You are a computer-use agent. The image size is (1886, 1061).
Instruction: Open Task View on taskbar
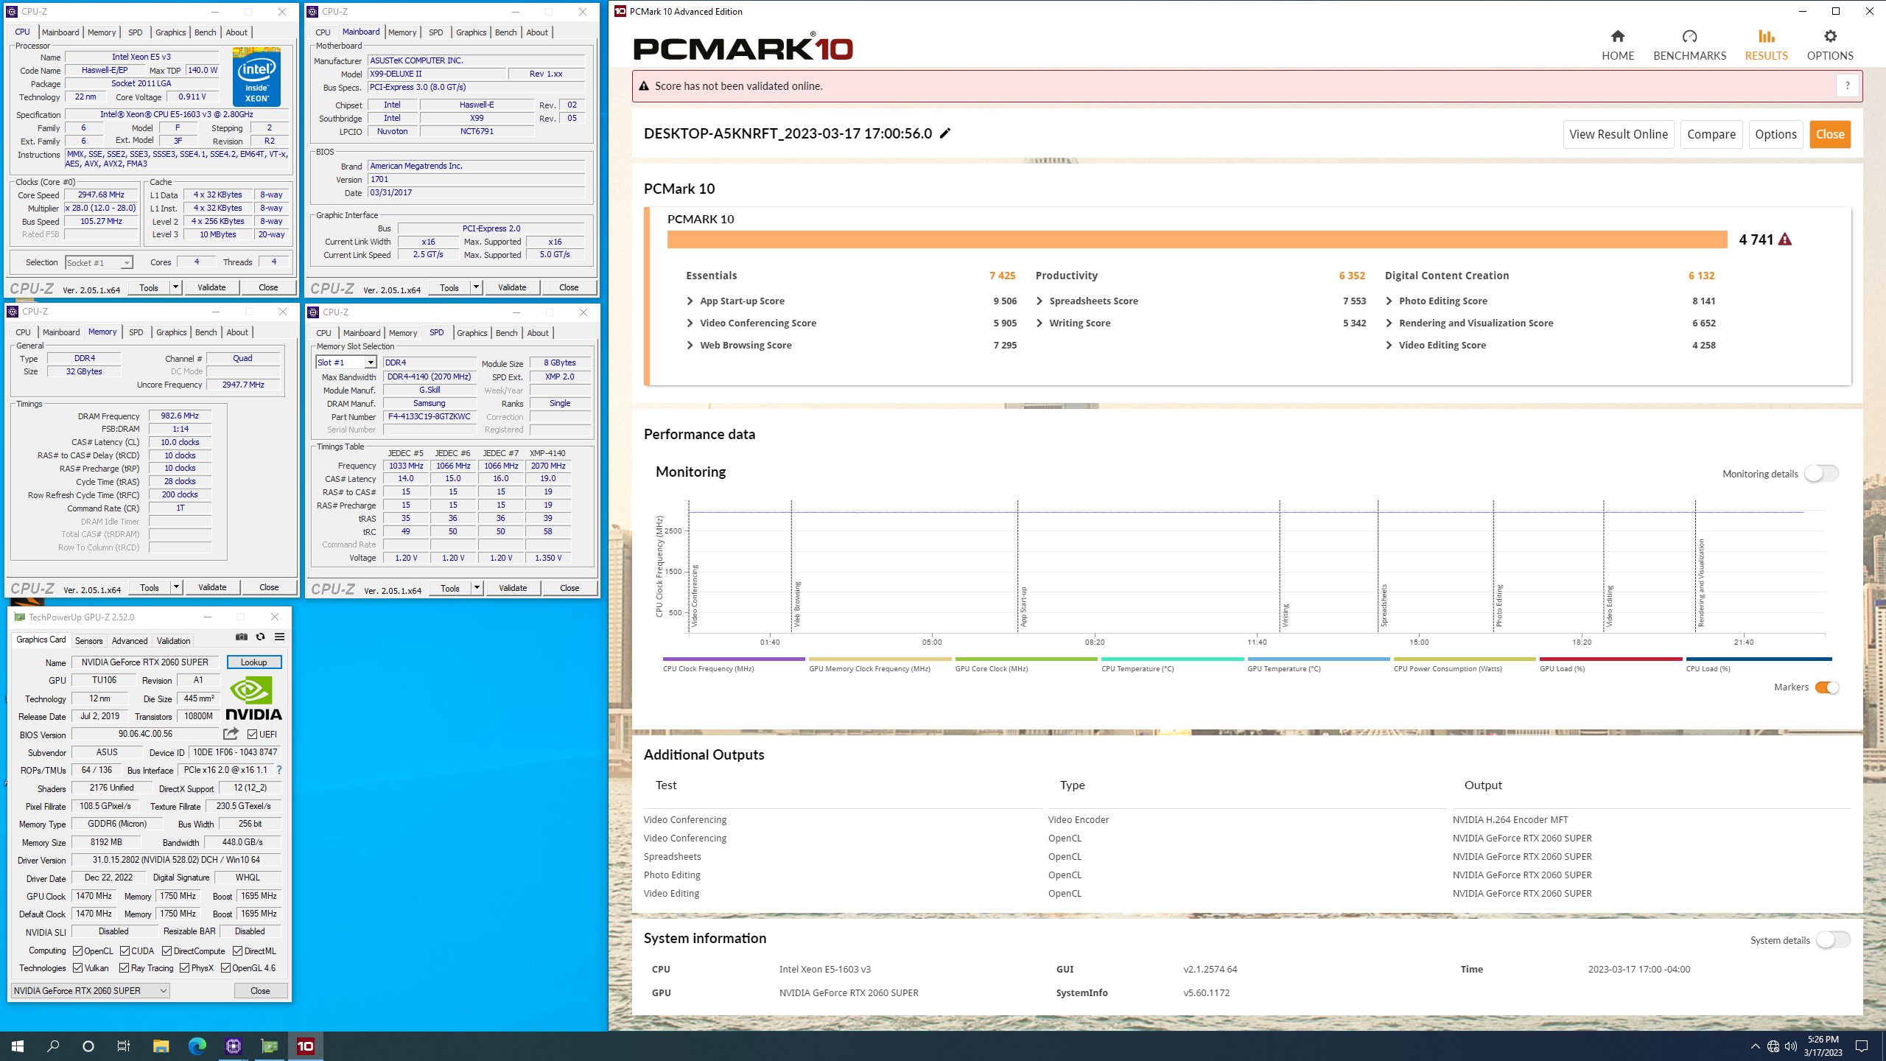(124, 1046)
